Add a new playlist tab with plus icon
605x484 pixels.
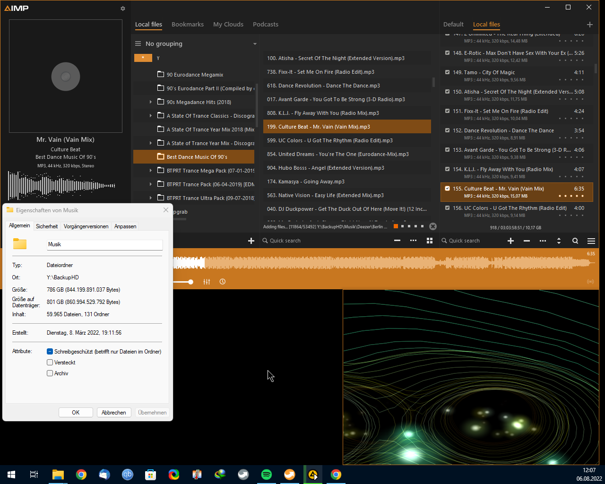coord(589,25)
